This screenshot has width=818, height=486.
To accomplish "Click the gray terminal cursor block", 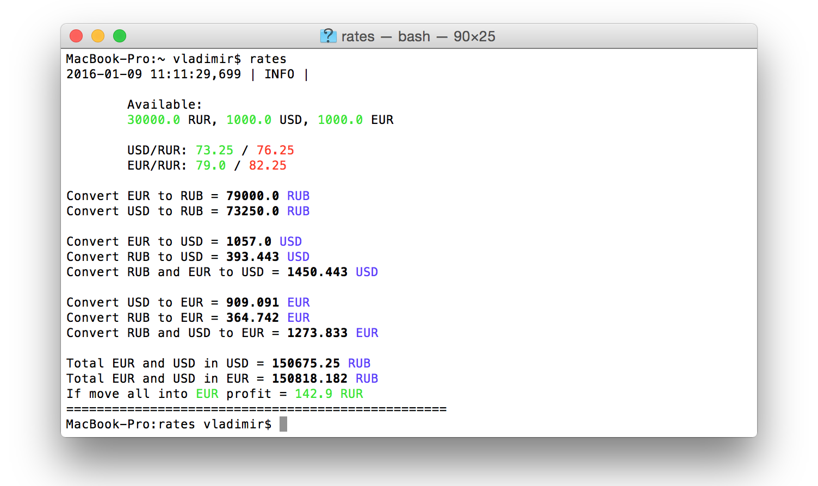I will pos(283,424).
